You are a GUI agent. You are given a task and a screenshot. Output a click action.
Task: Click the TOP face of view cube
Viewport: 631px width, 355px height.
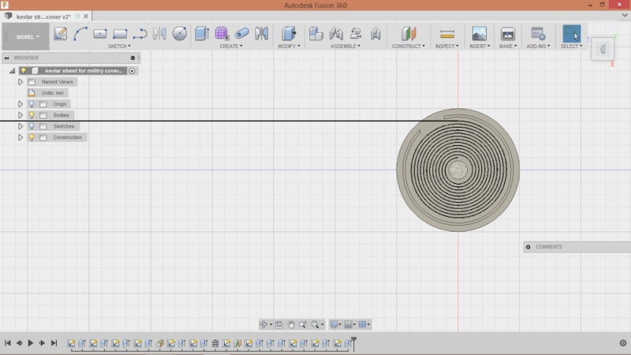click(x=603, y=49)
